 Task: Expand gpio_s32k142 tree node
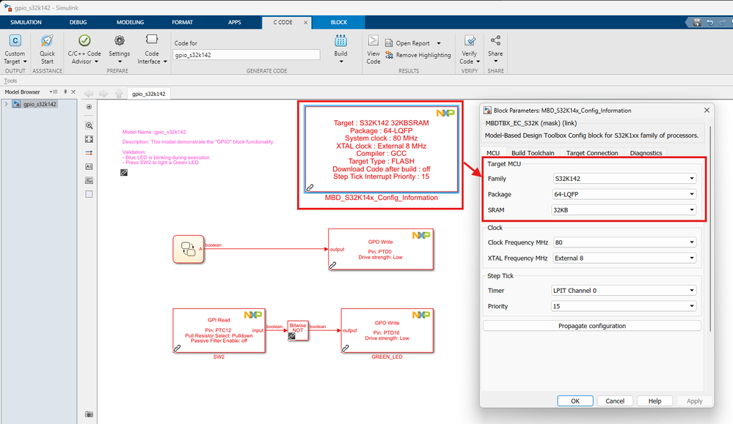point(6,104)
